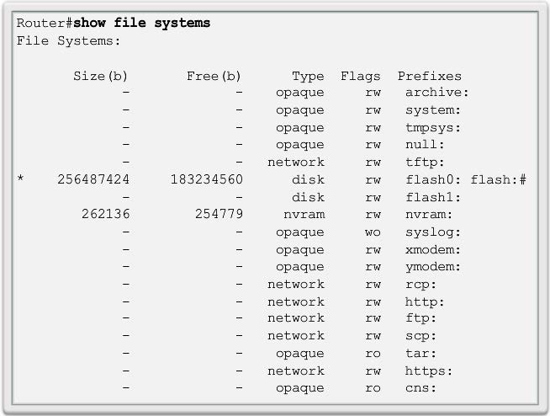
Task: Click the https: network prefix
Action: [x=429, y=371]
